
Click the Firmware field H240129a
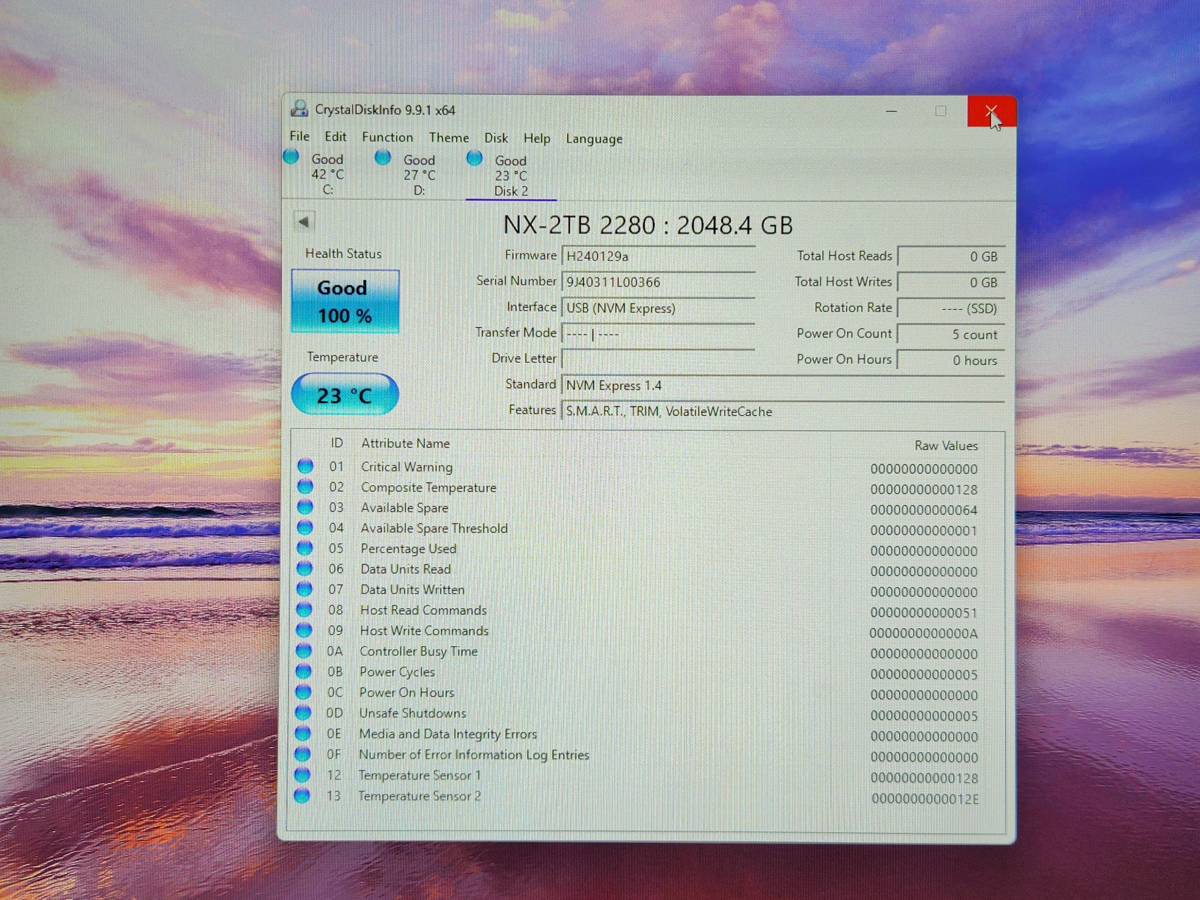658,256
